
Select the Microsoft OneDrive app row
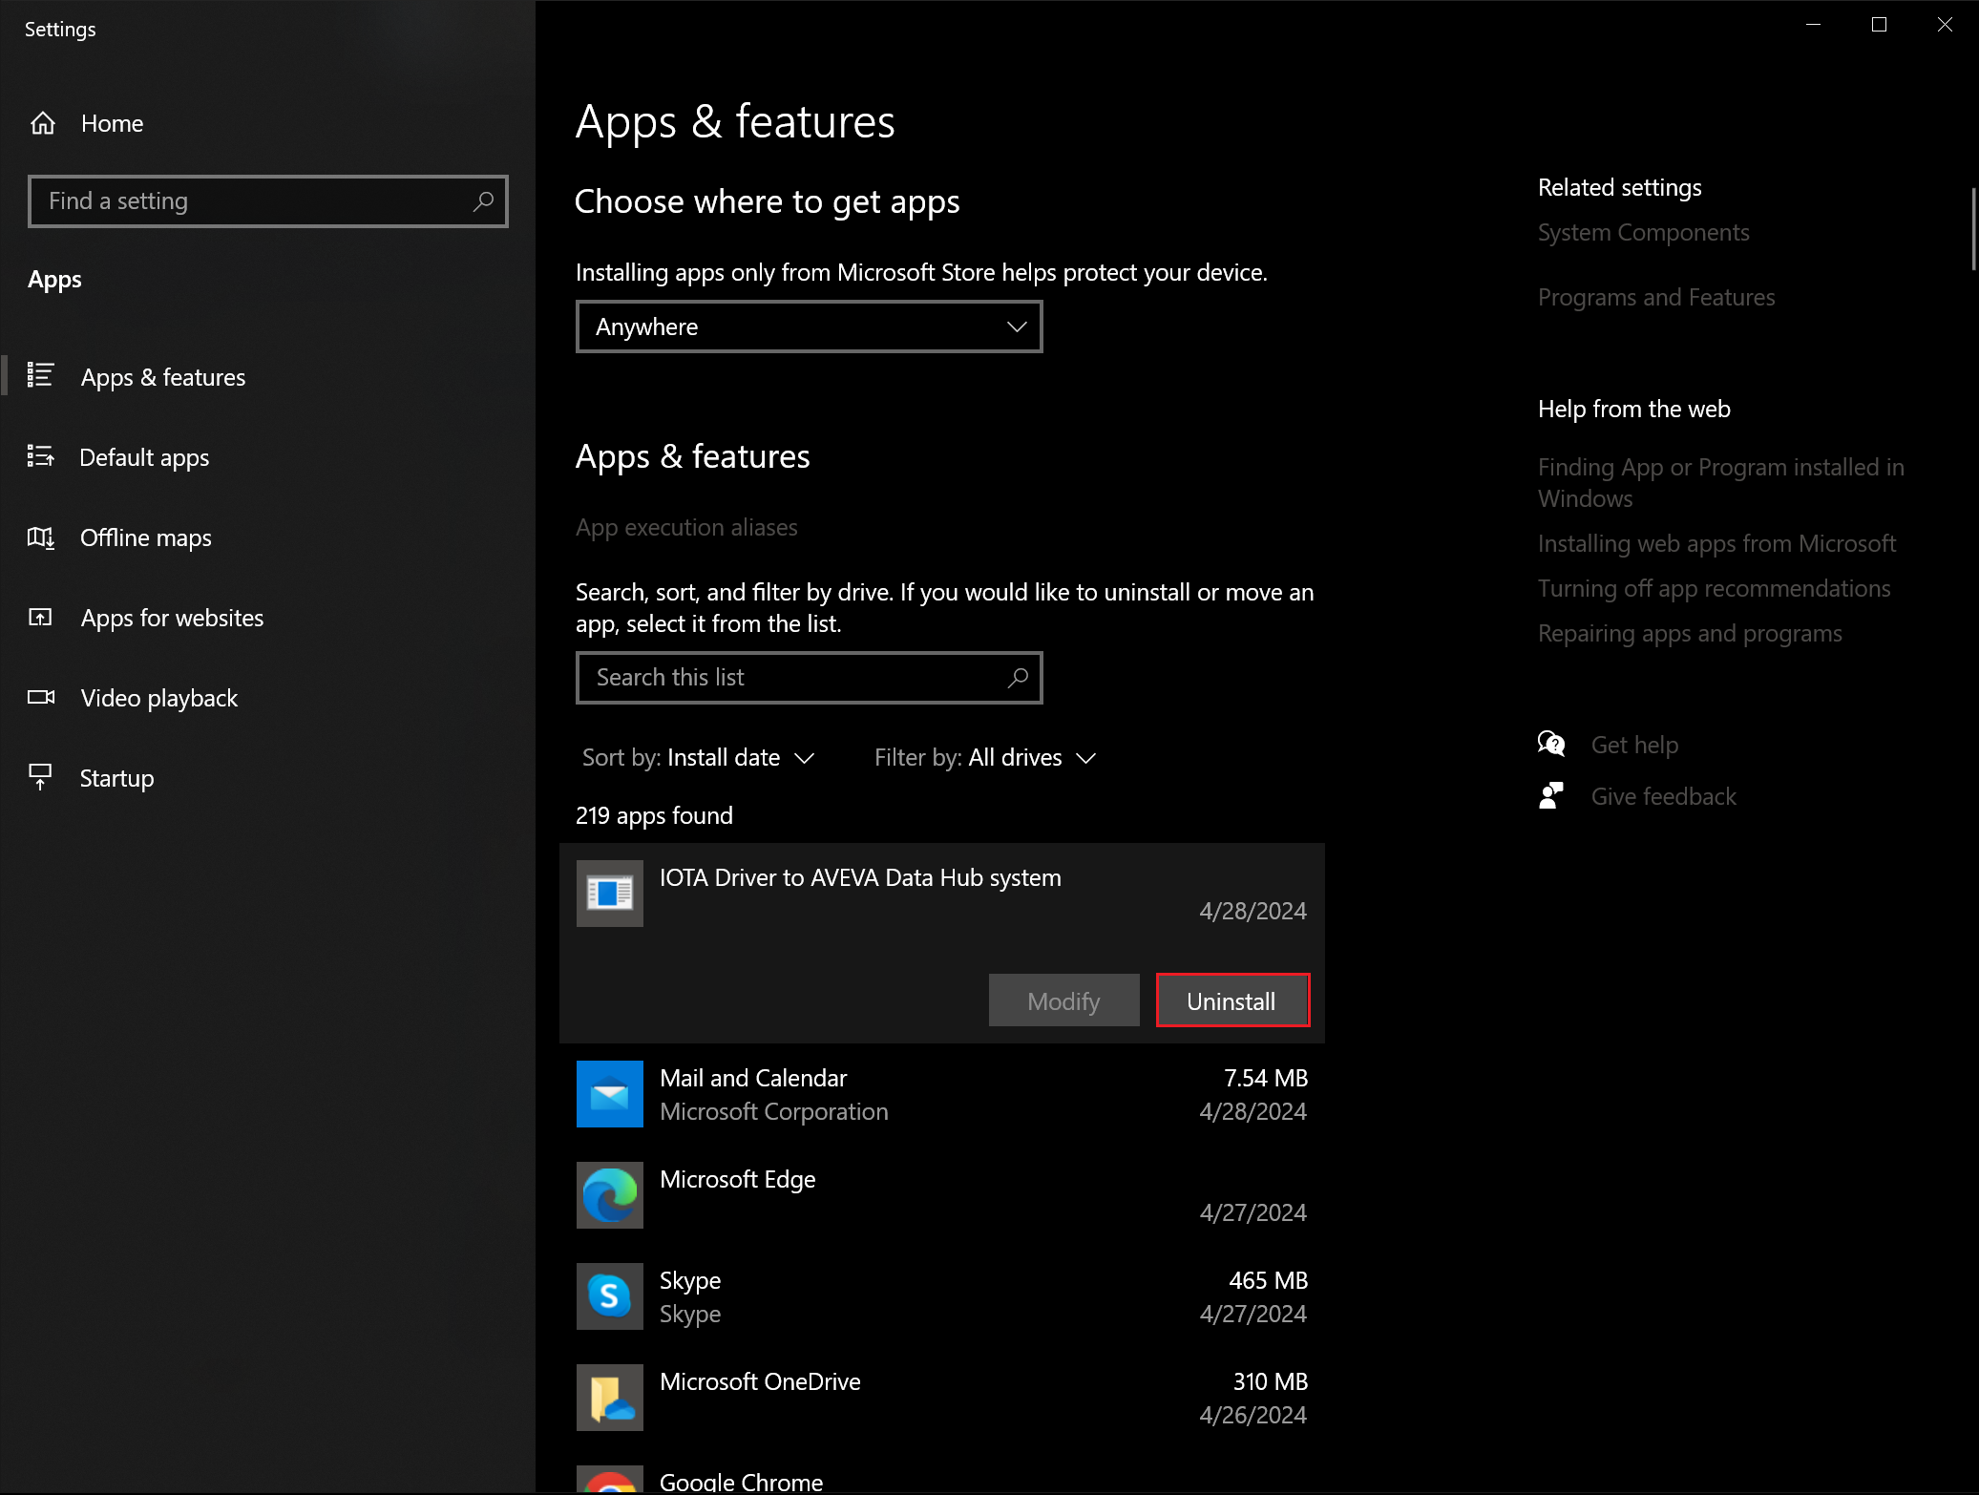click(x=942, y=1398)
